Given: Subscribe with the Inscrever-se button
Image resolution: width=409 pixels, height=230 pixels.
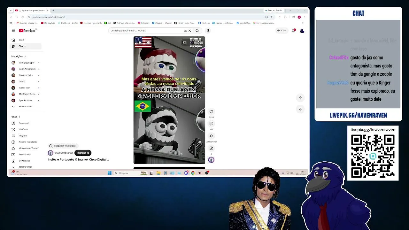Looking at the screenshot, I should click(83, 153).
